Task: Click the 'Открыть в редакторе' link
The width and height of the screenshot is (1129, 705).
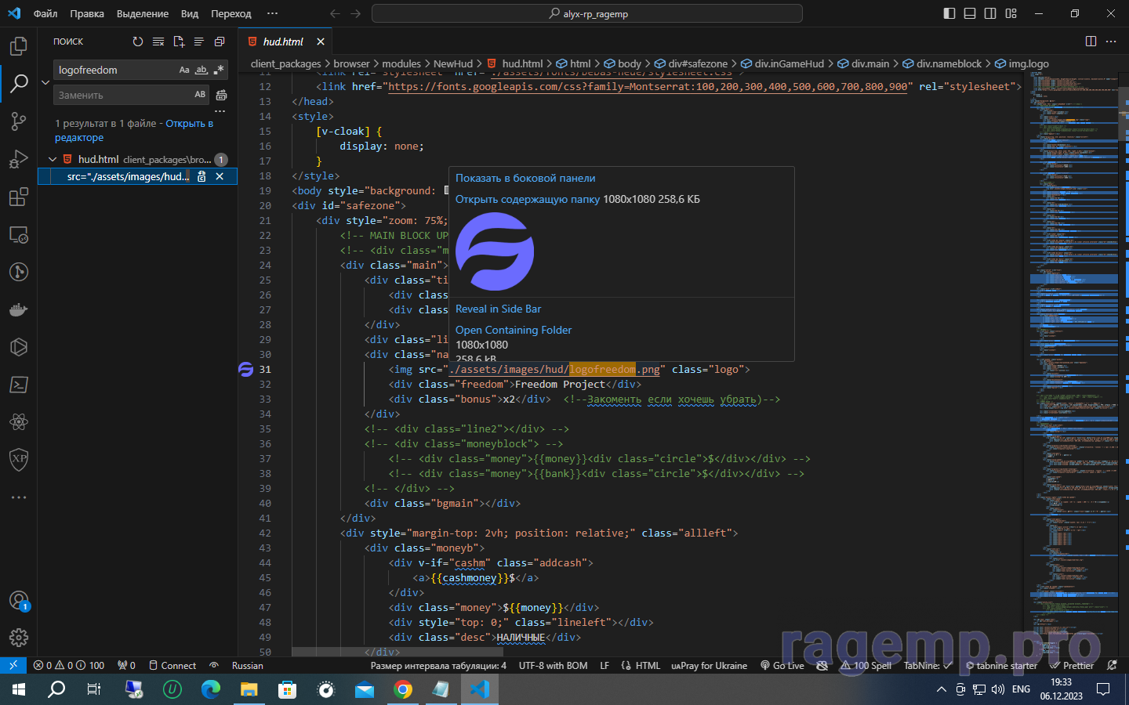Action: coord(188,123)
